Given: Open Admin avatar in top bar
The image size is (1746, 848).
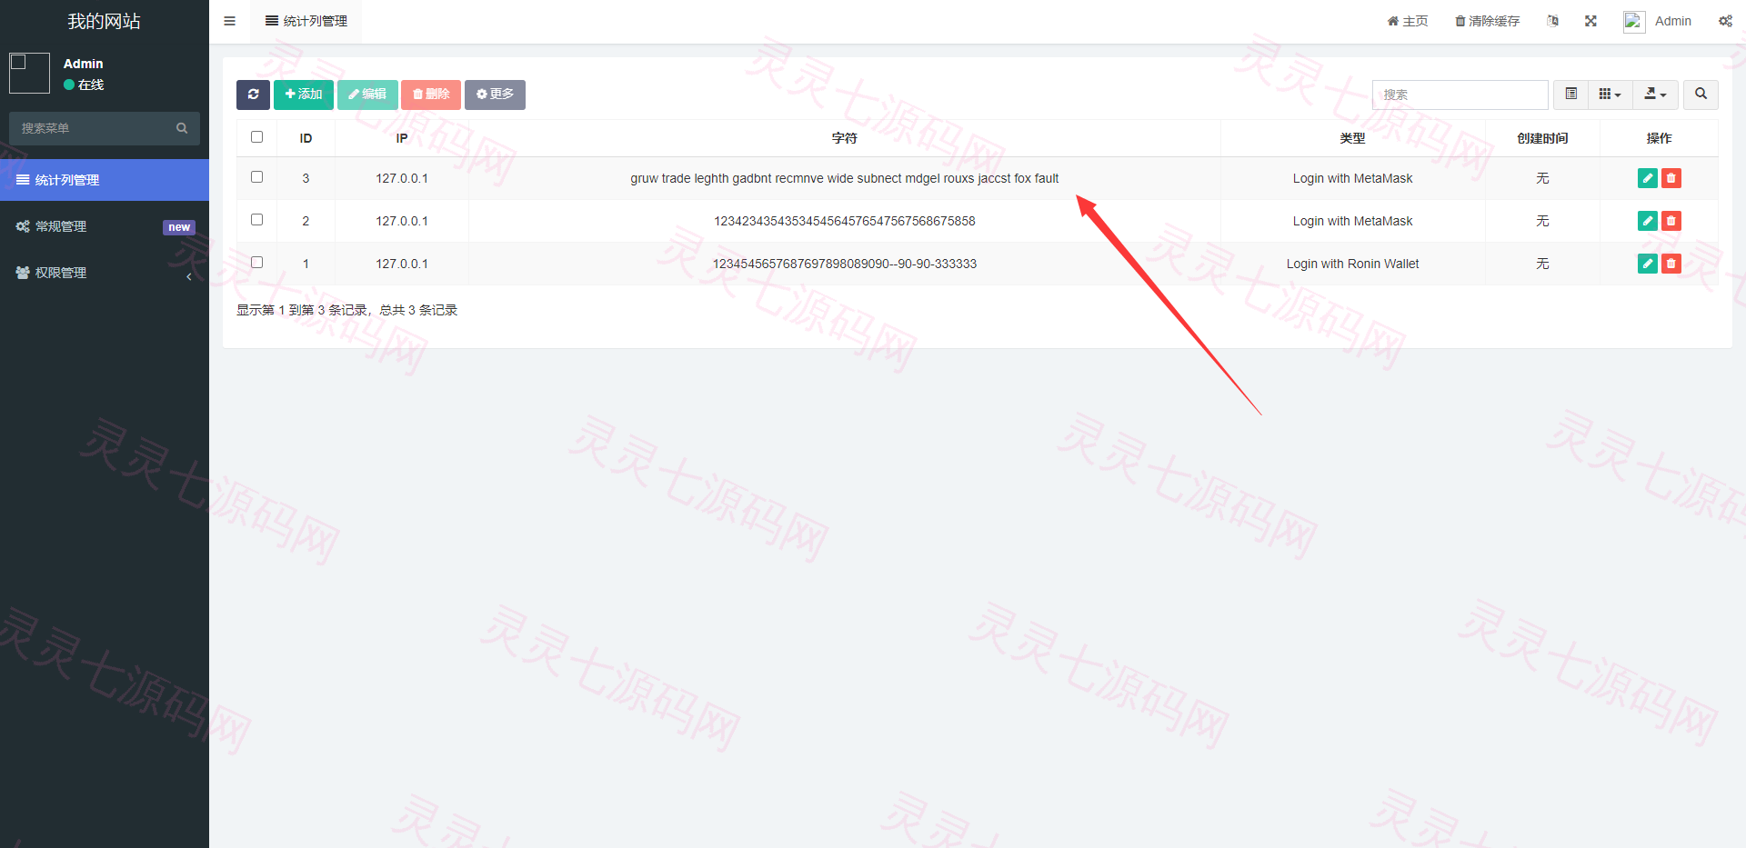Looking at the screenshot, I should tap(1634, 22).
